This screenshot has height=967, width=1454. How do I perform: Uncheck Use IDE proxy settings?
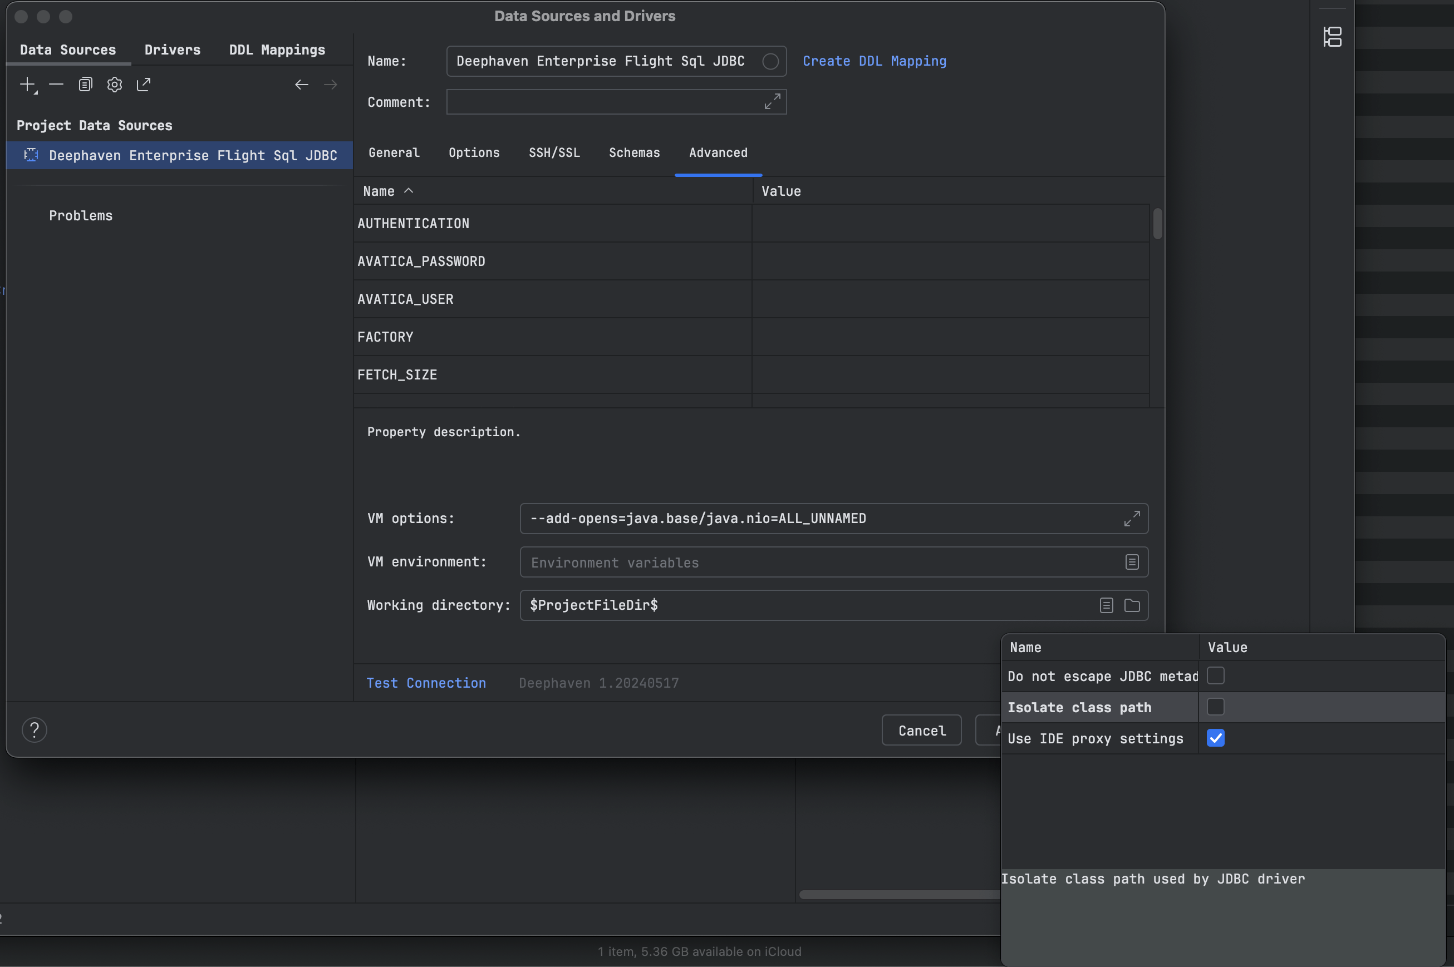tap(1215, 738)
